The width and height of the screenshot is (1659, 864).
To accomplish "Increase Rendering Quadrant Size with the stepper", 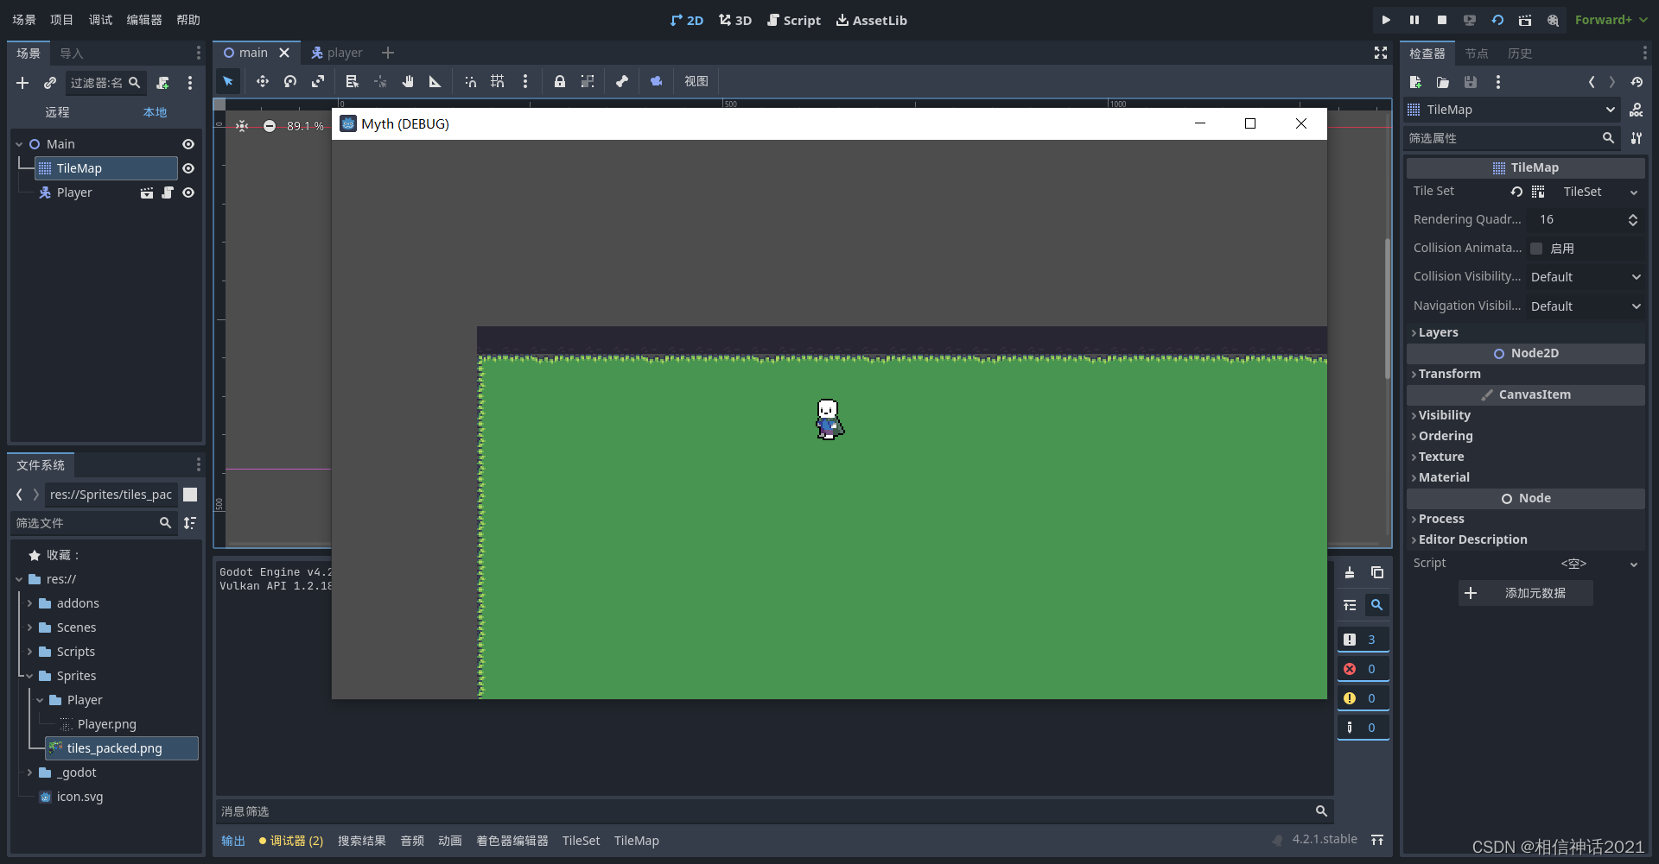I will click(x=1633, y=215).
